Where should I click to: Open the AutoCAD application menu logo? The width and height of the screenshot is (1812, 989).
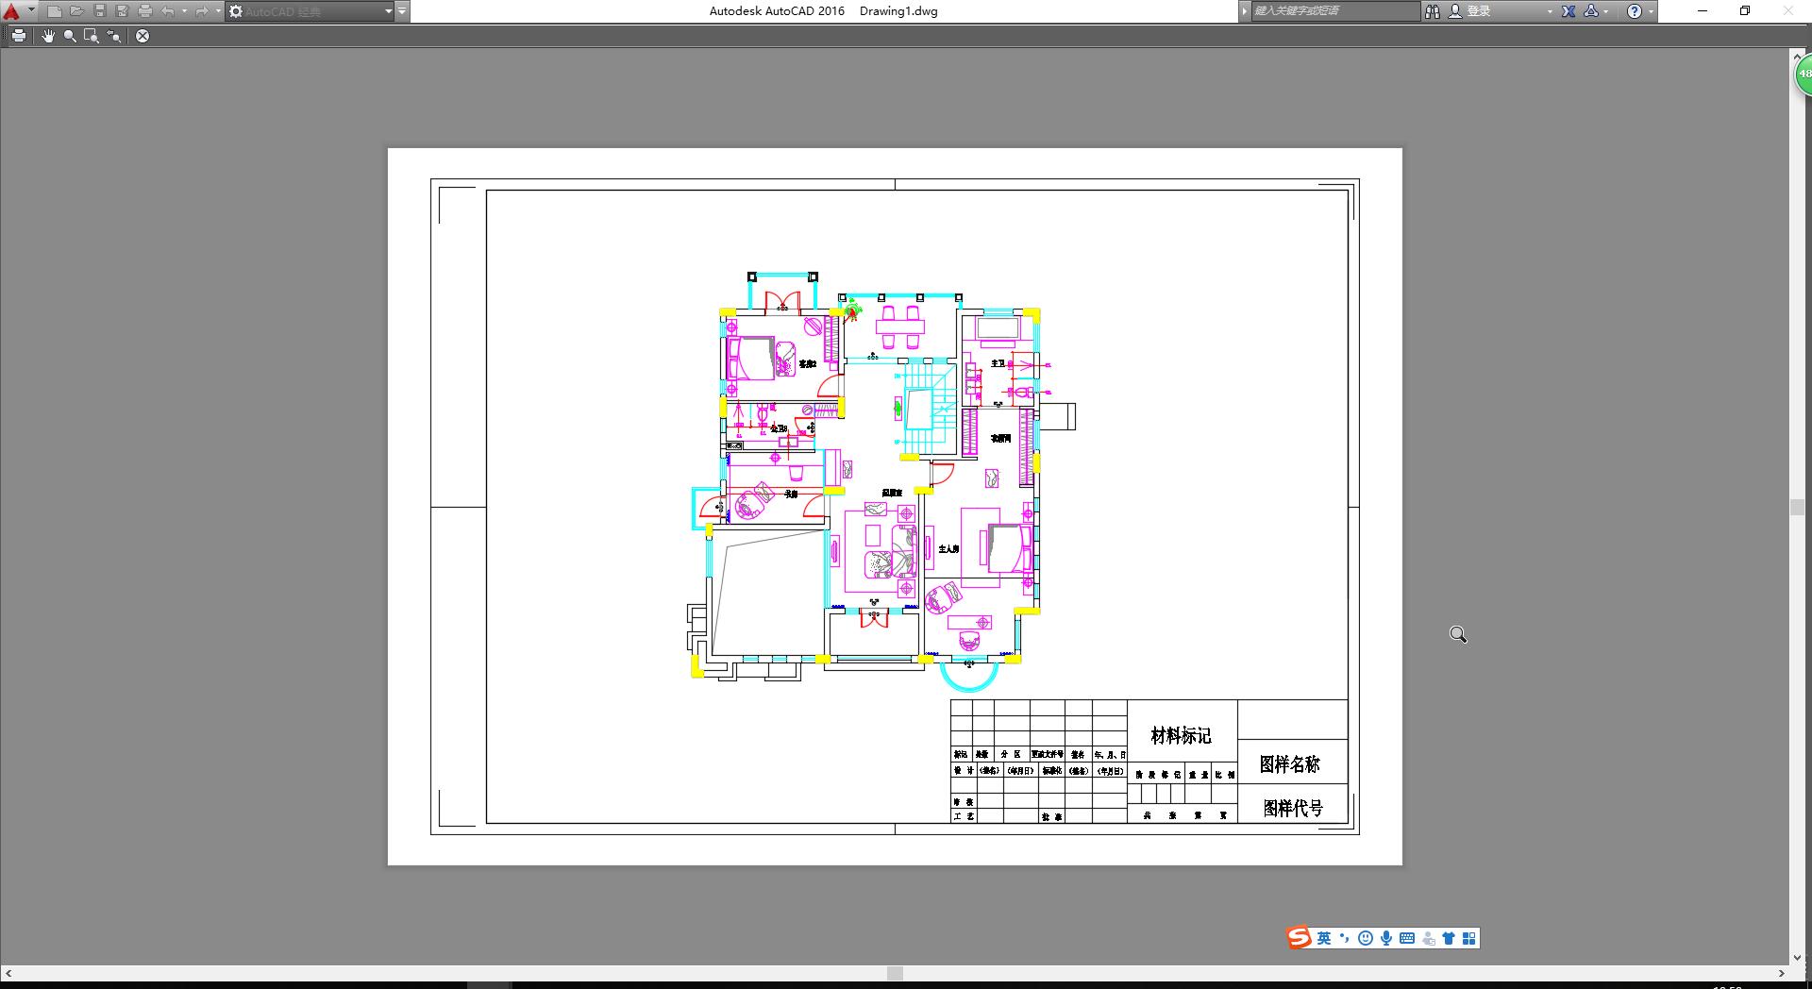point(11,11)
